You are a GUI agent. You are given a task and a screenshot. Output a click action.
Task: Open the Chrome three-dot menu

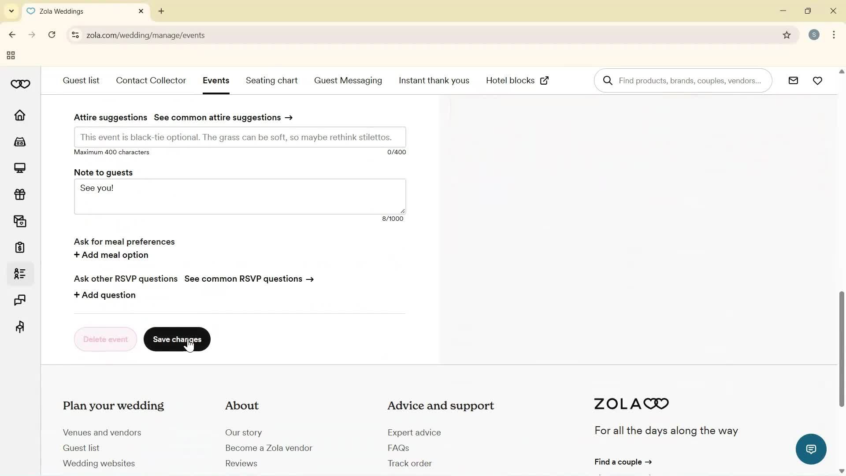click(834, 35)
